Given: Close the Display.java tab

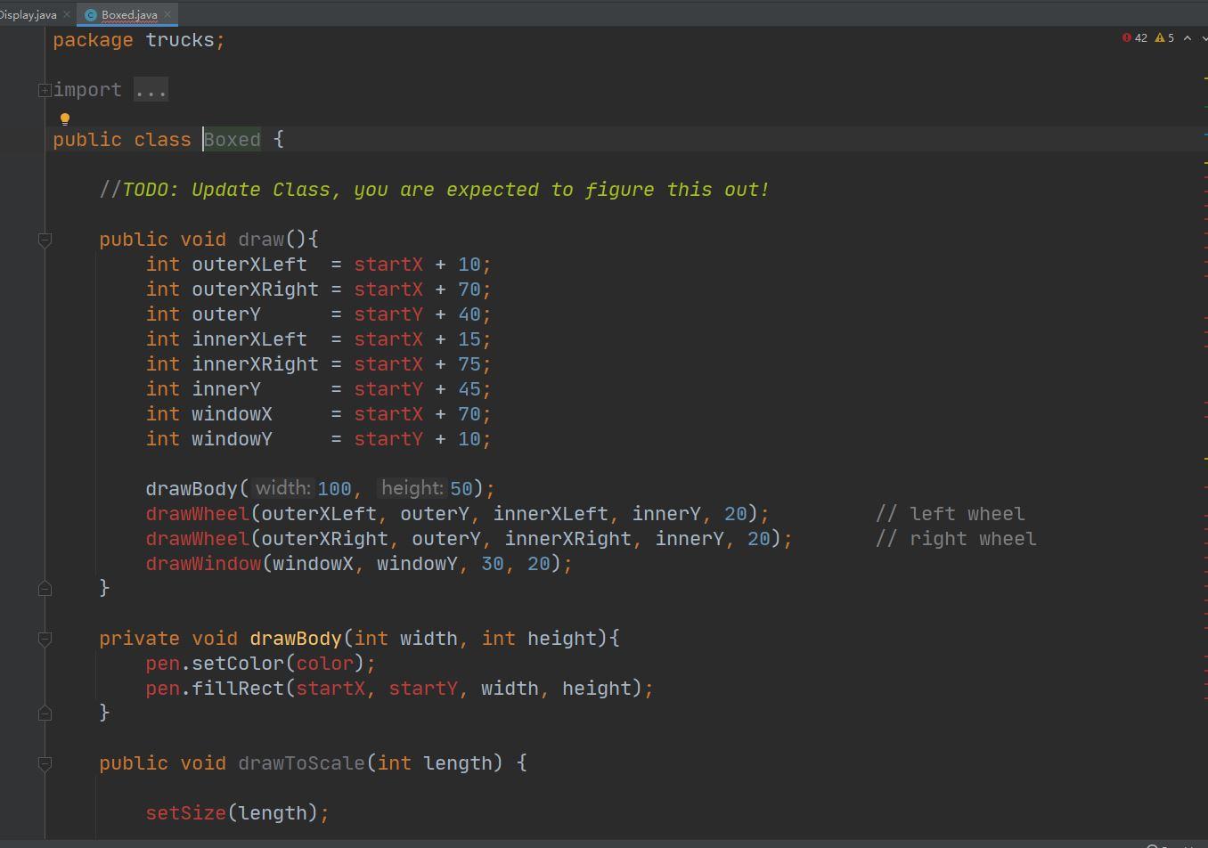Looking at the screenshot, I should coord(67,14).
